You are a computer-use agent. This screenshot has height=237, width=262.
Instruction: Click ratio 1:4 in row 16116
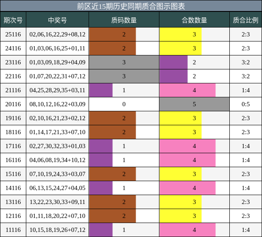pos(245,160)
